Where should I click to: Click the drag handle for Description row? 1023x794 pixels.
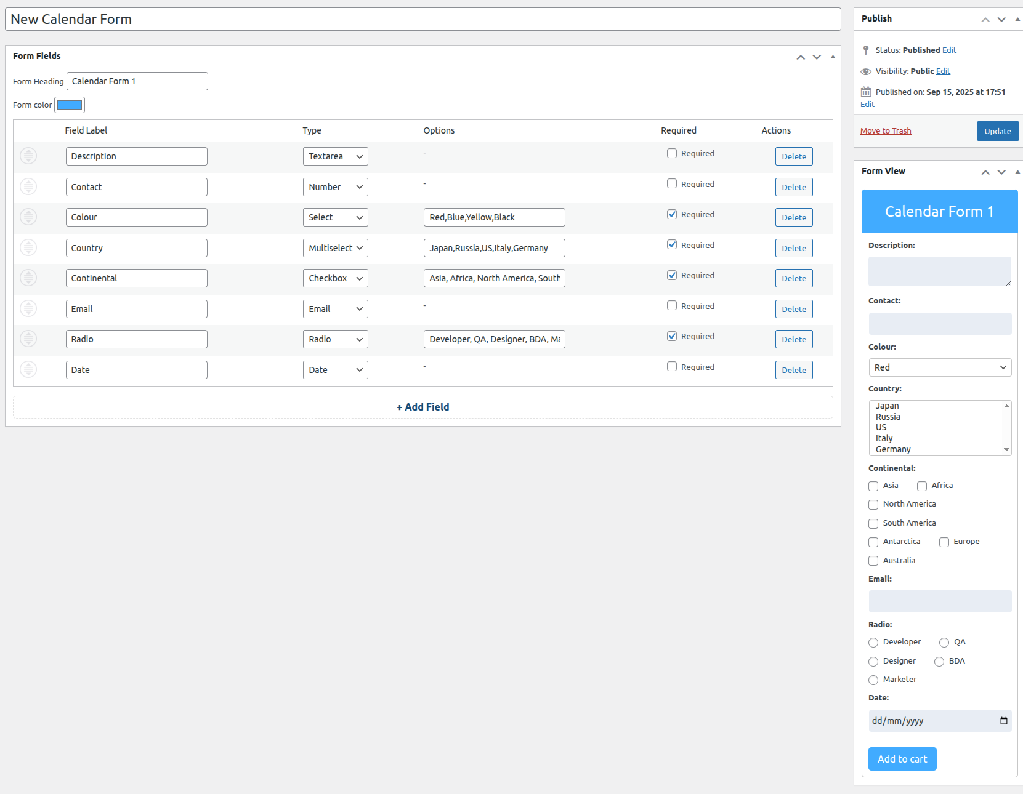point(28,156)
